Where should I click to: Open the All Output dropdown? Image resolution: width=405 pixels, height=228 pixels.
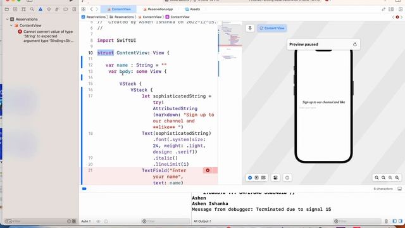coord(202,221)
